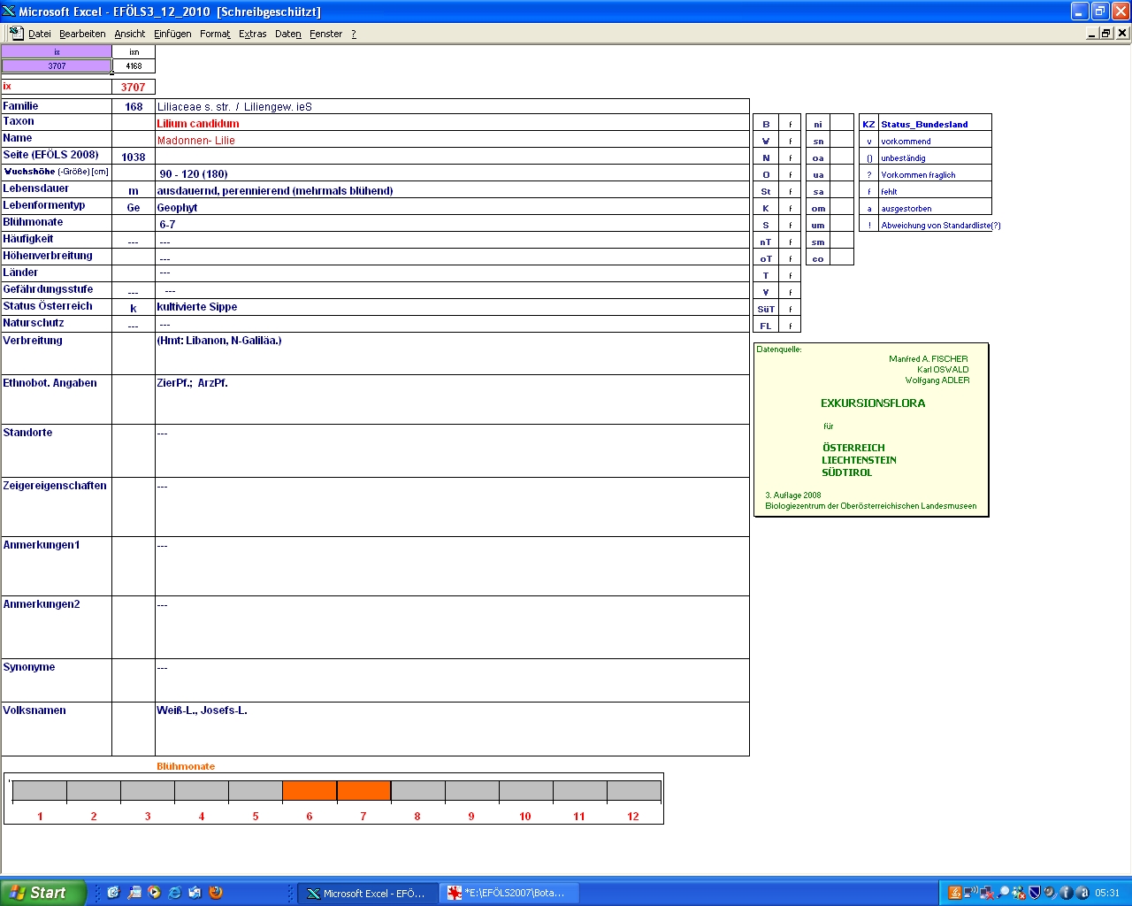The height and width of the screenshot is (906, 1132).
Task: Click the orange Java tray icon
Action: (x=954, y=893)
